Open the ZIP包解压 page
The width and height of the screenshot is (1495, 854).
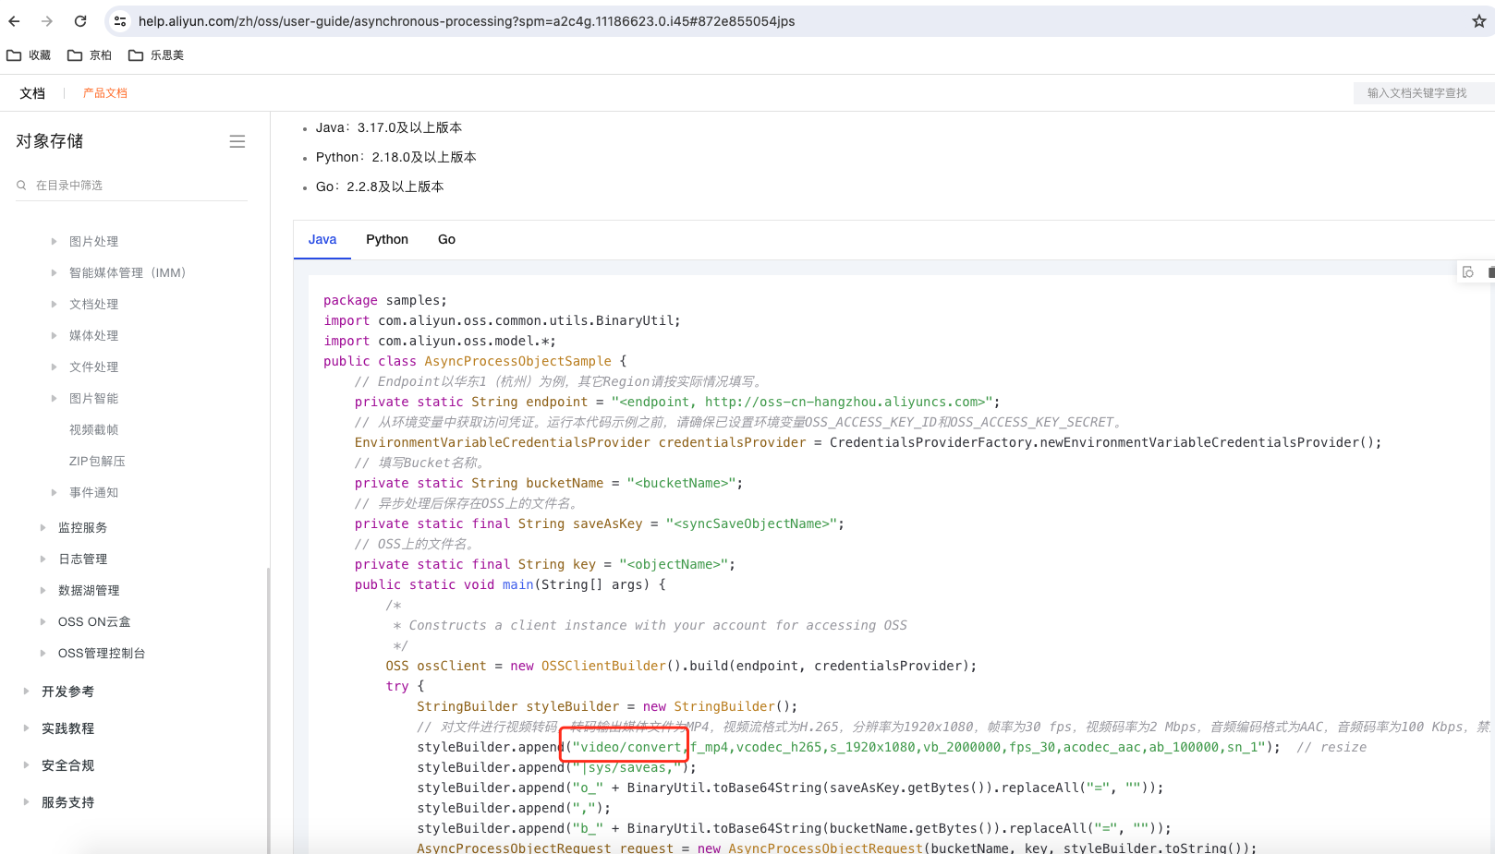pyautogui.click(x=97, y=462)
